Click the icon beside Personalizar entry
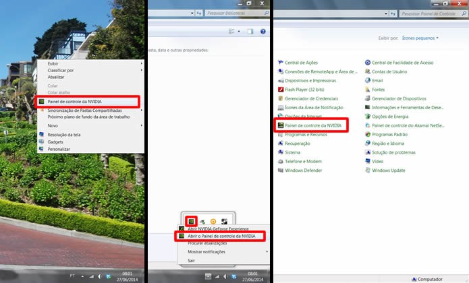The height and width of the screenshot is (283, 469). click(x=41, y=149)
